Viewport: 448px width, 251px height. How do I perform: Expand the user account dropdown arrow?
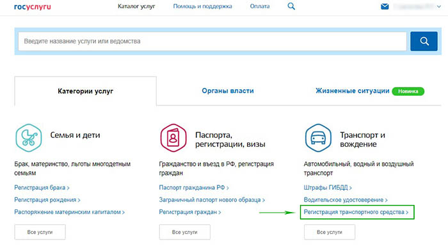tap(439, 6)
